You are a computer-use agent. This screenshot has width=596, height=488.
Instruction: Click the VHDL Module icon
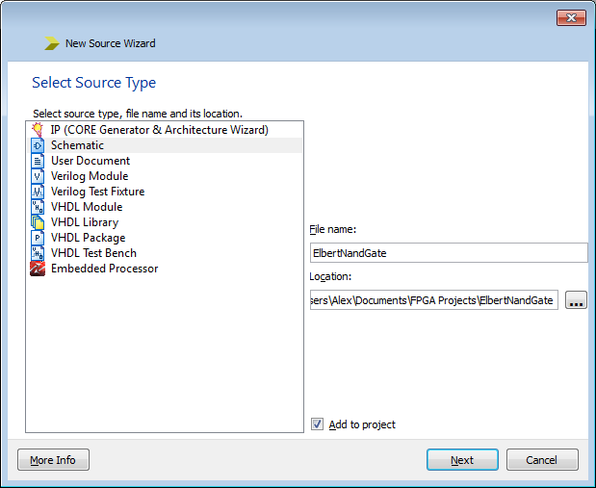[x=39, y=207]
